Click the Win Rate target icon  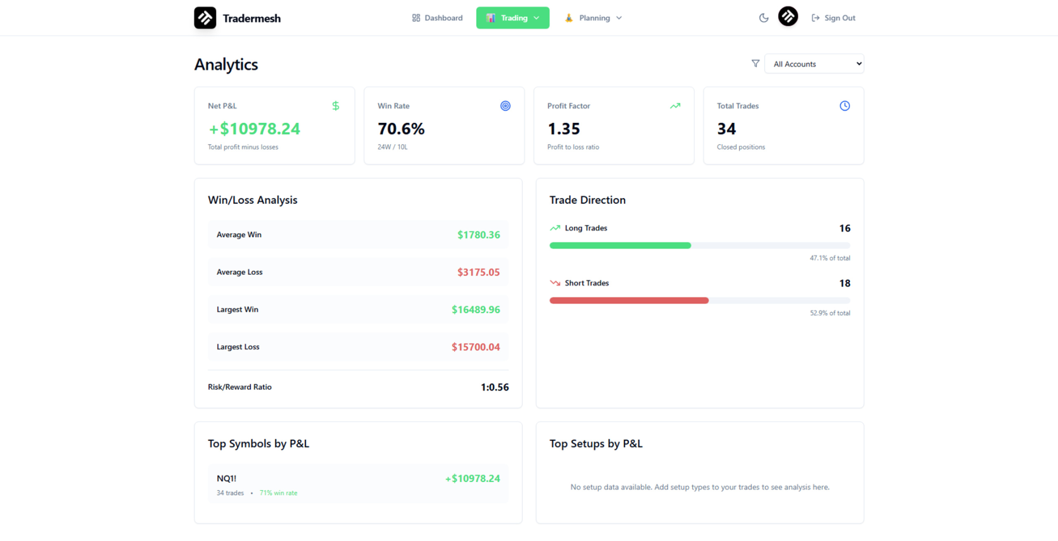[505, 106]
